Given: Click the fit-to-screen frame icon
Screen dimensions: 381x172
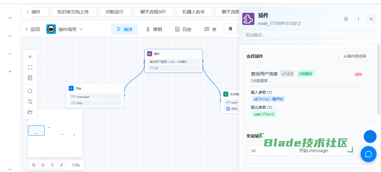Looking at the screenshot, I should pyautogui.click(x=30, y=67).
